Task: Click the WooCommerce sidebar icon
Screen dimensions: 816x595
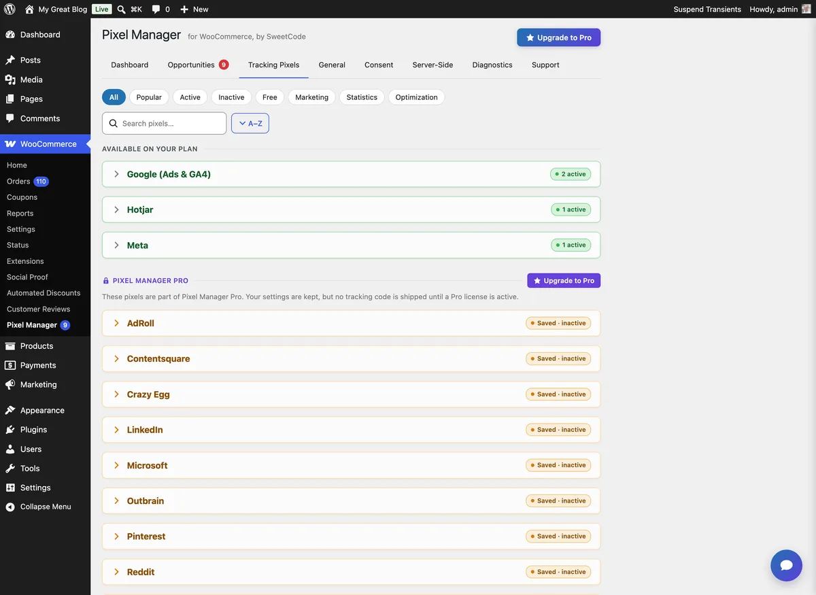Action: coord(10,144)
